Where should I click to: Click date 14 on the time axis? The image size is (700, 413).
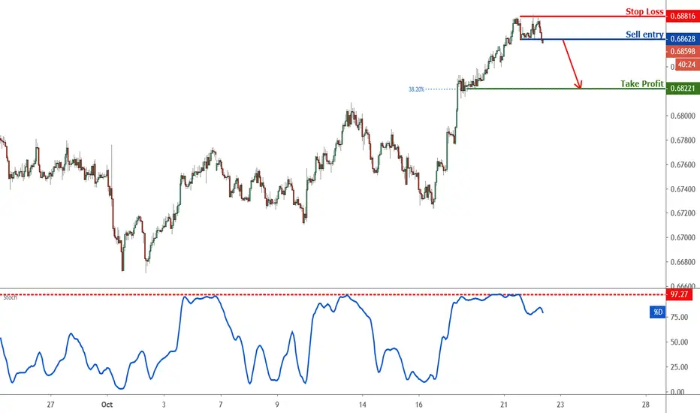[x=363, y=405]
